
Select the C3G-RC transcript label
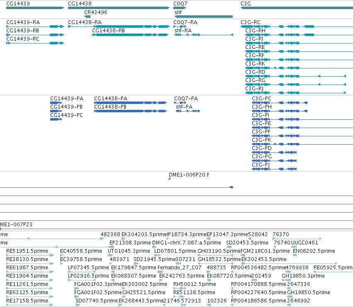point(251,22)
